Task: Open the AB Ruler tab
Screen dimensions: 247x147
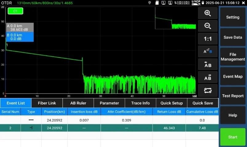Action: point(78,103)
